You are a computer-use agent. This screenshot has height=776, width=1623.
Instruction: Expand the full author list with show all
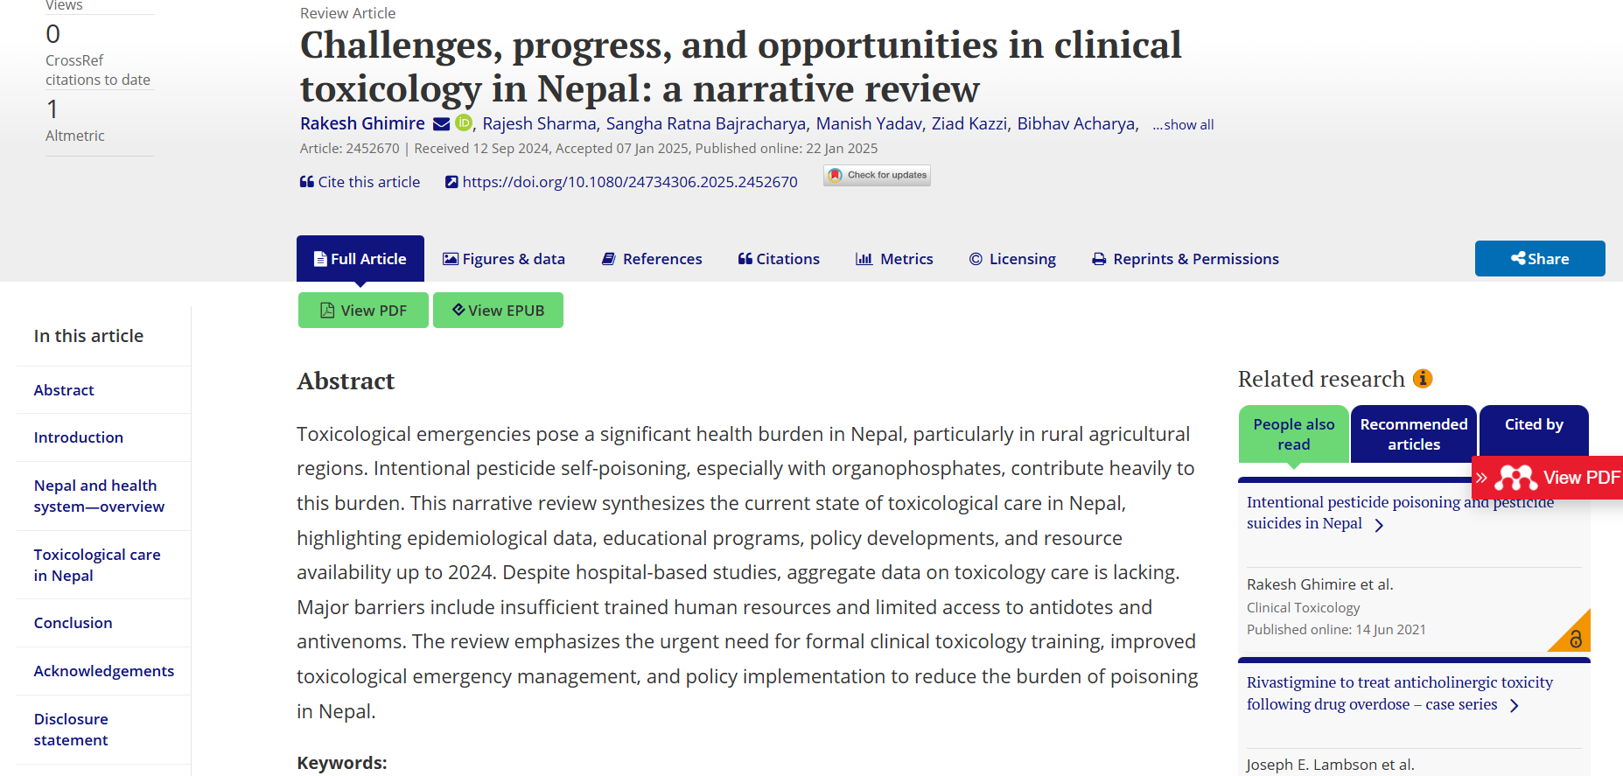click(1183, 125)
